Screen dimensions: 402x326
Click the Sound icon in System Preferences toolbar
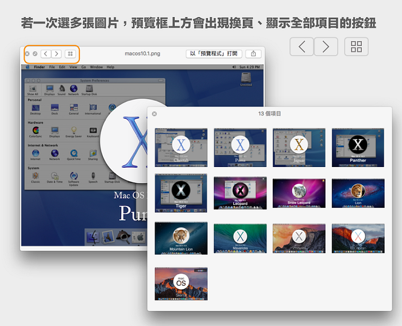point(61,91)
